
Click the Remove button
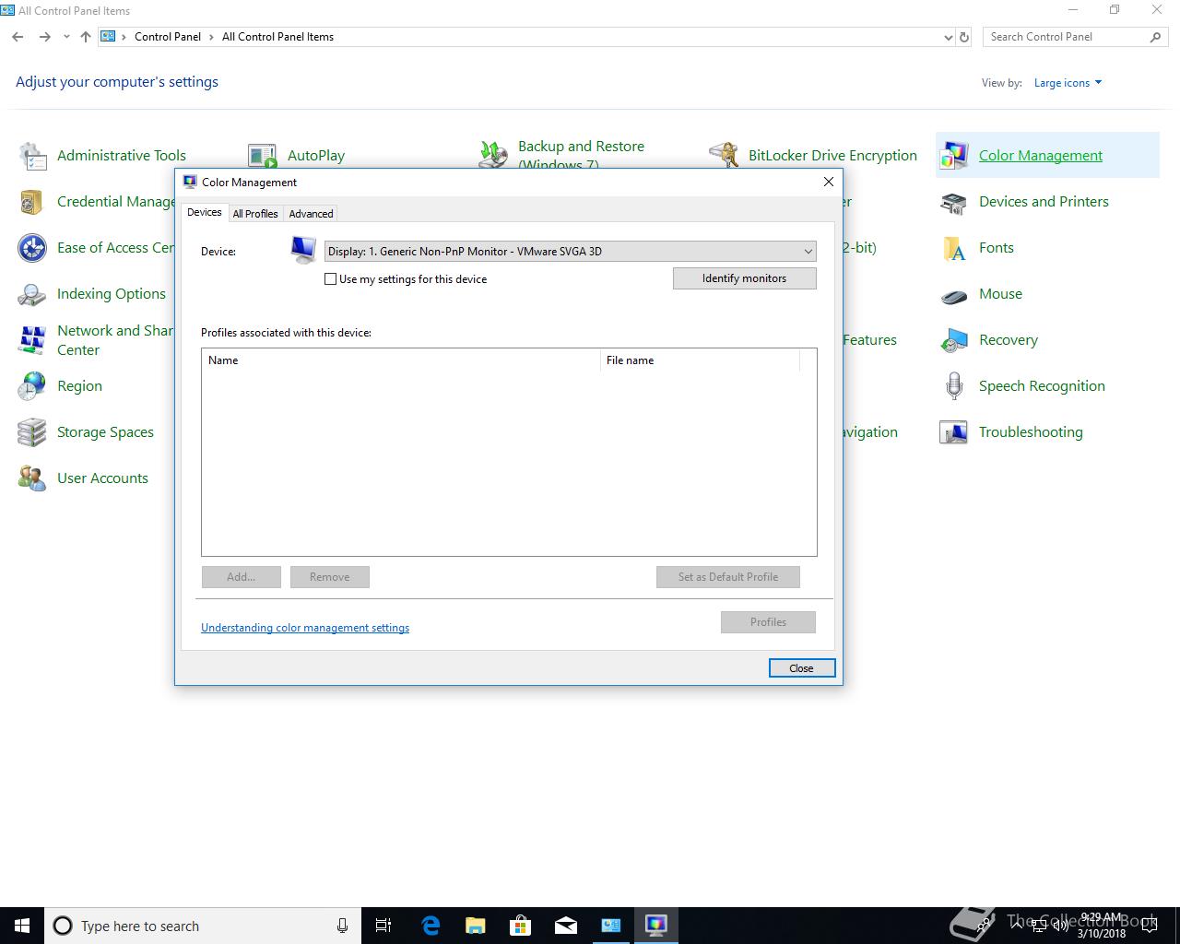tap(329, 577)
